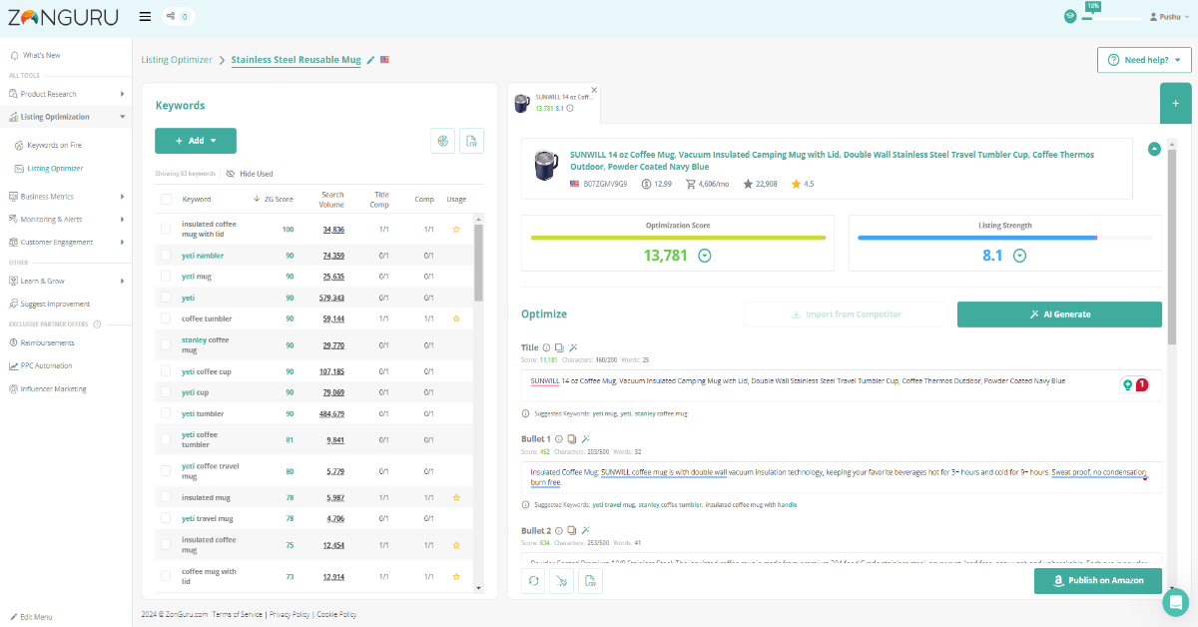Check the stanley coffee mug keyword
Screen dimensions: 1198x627
click(166, 344)
